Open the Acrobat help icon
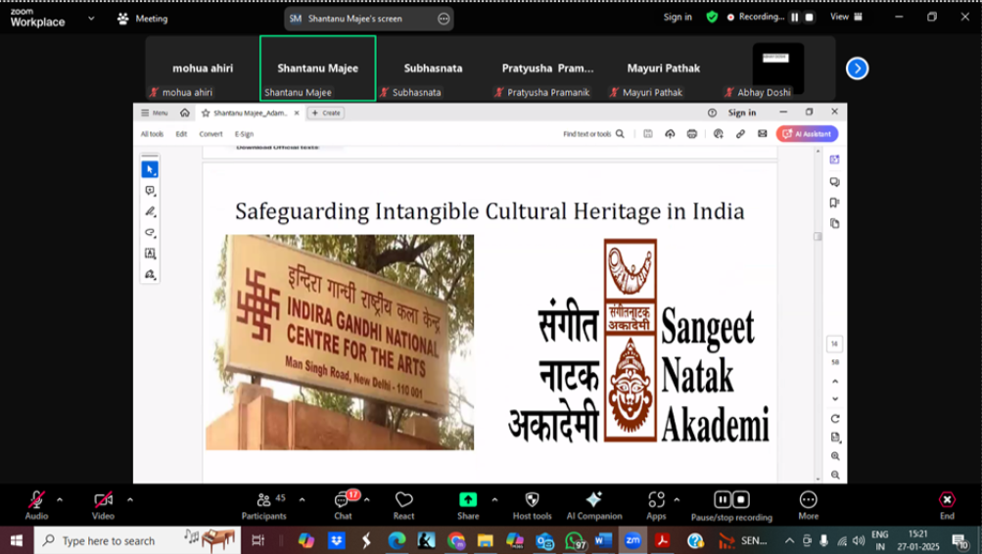Screen dimensions: 982x554 click(712, 113)
